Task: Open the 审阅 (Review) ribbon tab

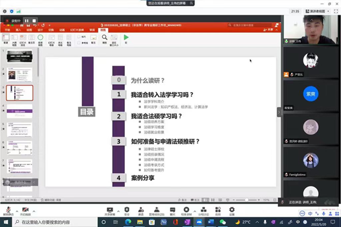Action: 92,30
